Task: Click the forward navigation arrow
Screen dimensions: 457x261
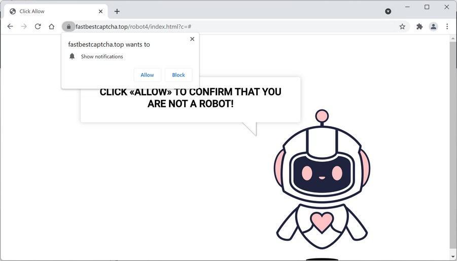Action: pyautogui.click(x=24, y=26)
